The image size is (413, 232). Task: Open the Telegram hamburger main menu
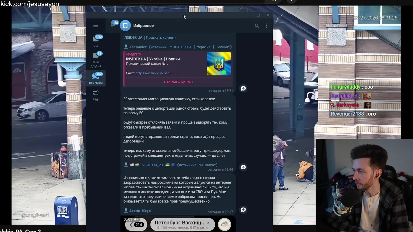pyautogui.click(x=96, y=25)
